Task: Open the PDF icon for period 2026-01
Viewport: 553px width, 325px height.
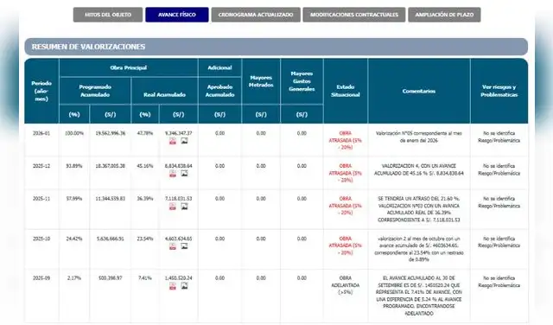Action: (x=173, y=141)
